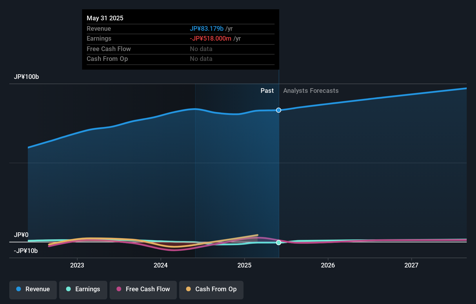Click the Free Cash Flow tooltip row label
The height and width of the screenshot is (304, 476).
coord(109,49)
